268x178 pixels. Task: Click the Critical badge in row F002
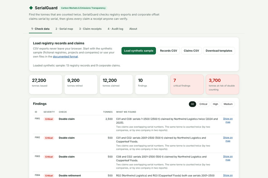(49, 138)
